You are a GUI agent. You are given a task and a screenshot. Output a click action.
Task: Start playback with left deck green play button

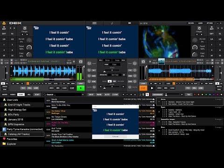pyautogui.click(x=81, y=88)
